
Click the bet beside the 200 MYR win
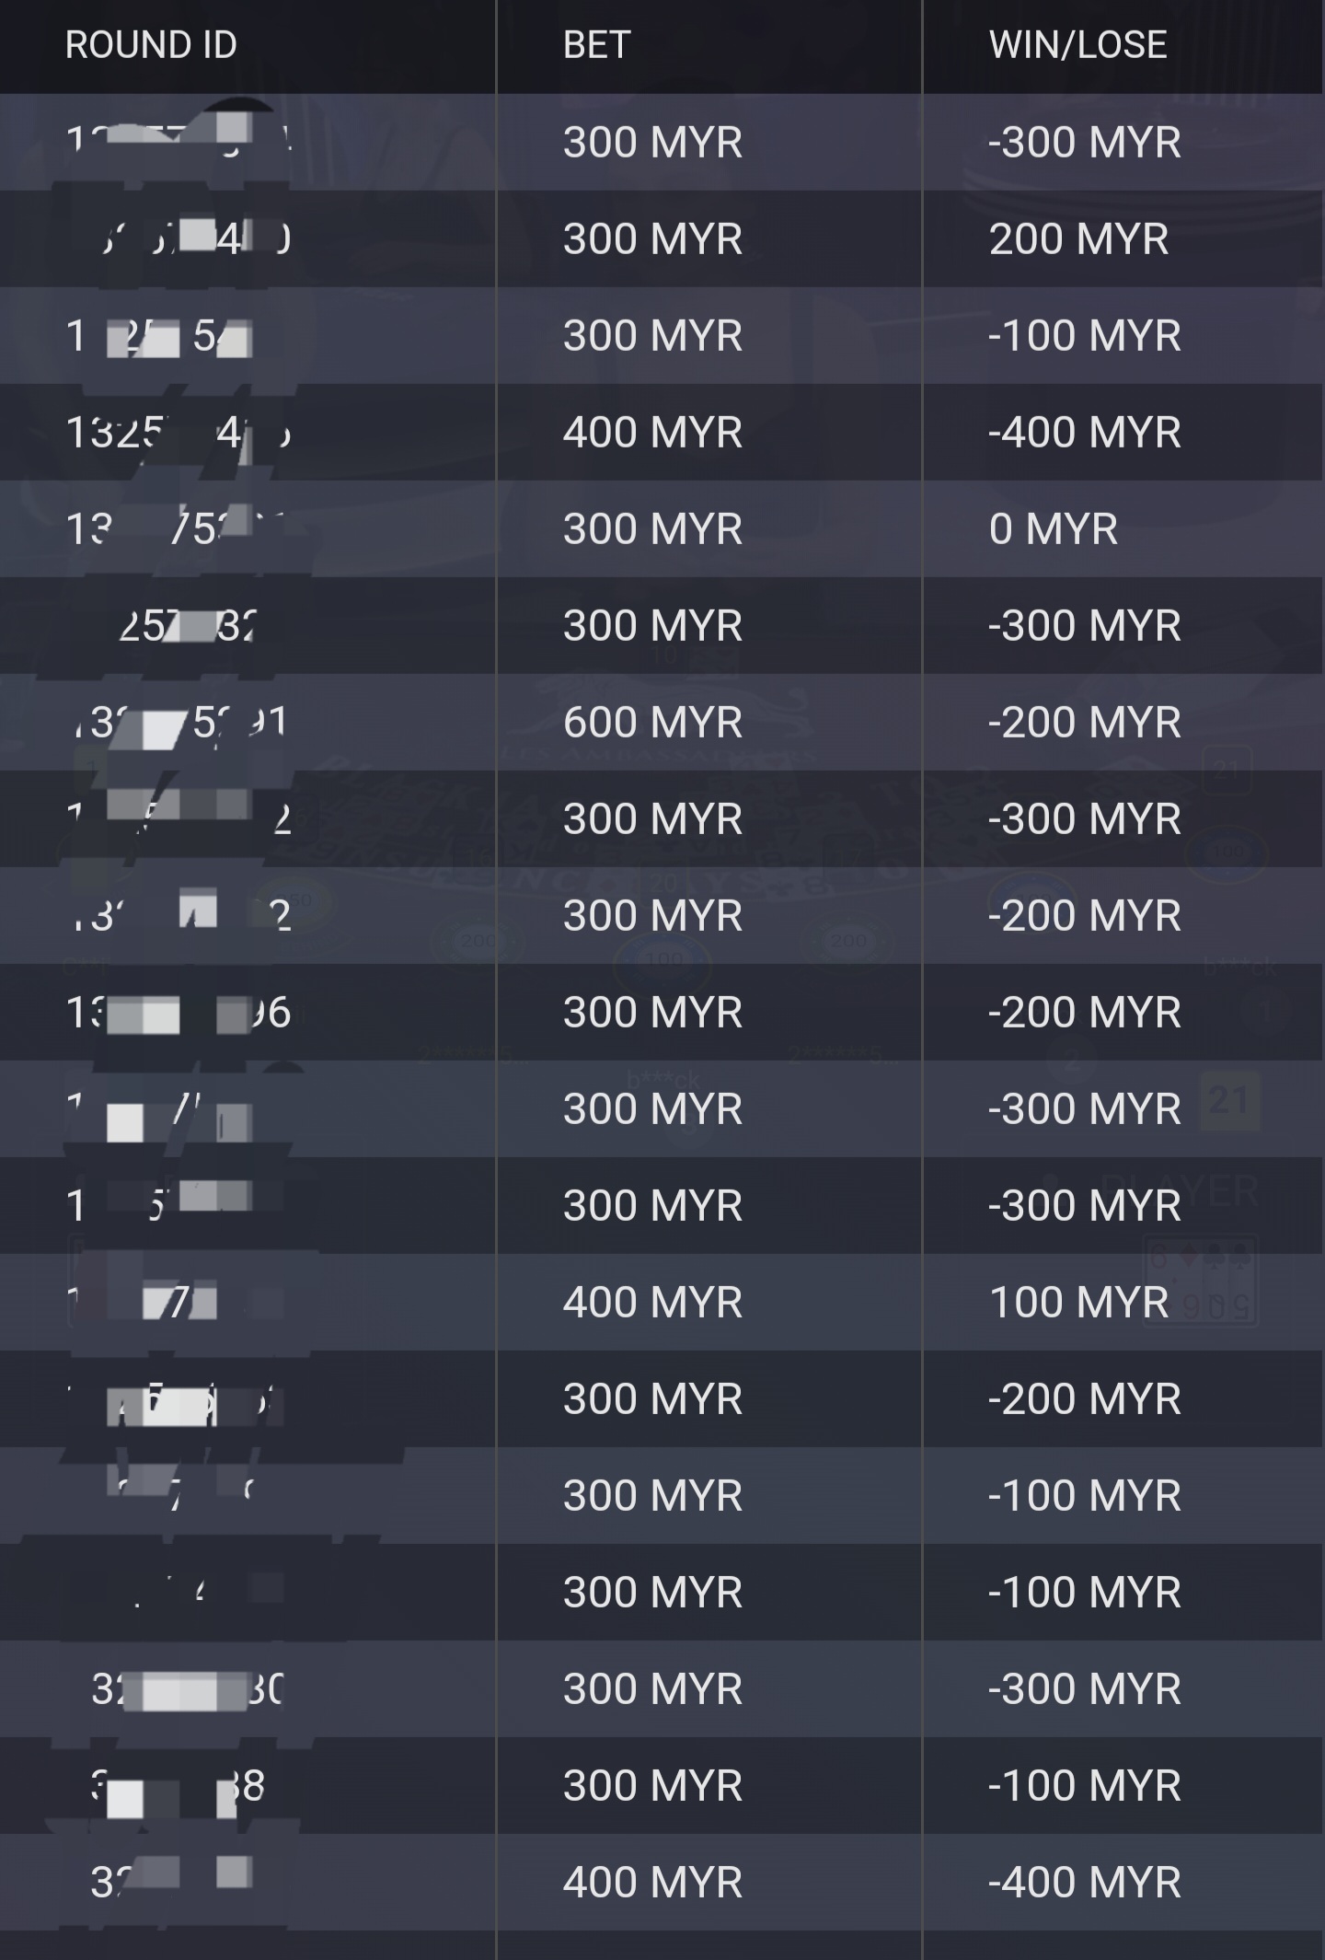click(652, 239)
